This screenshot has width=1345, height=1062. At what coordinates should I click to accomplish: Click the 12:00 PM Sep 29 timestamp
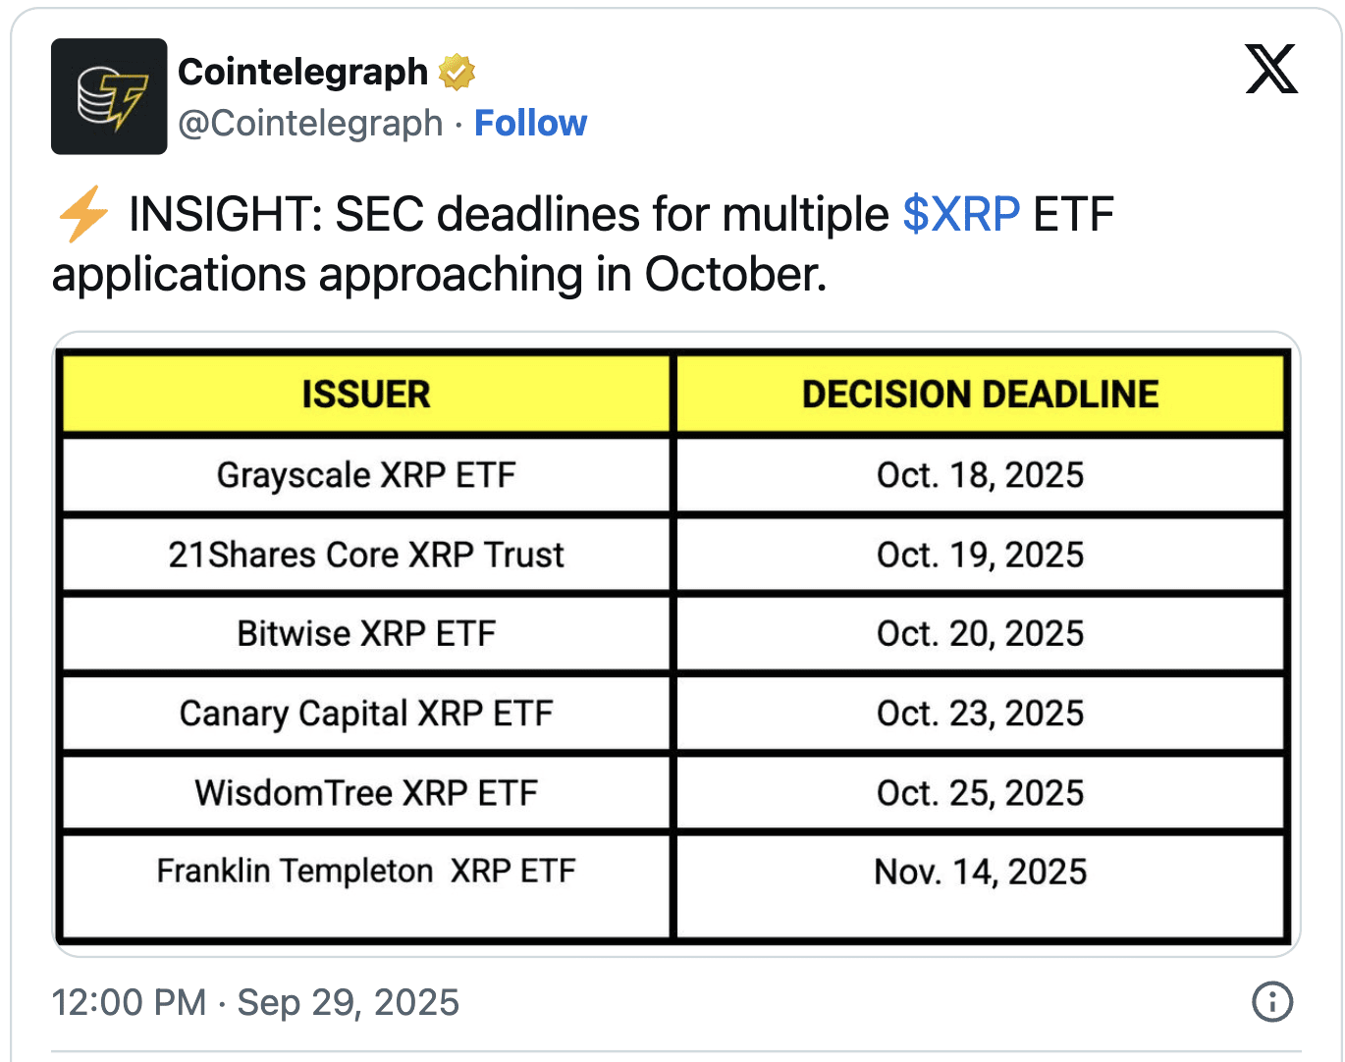coord(255,1002)
